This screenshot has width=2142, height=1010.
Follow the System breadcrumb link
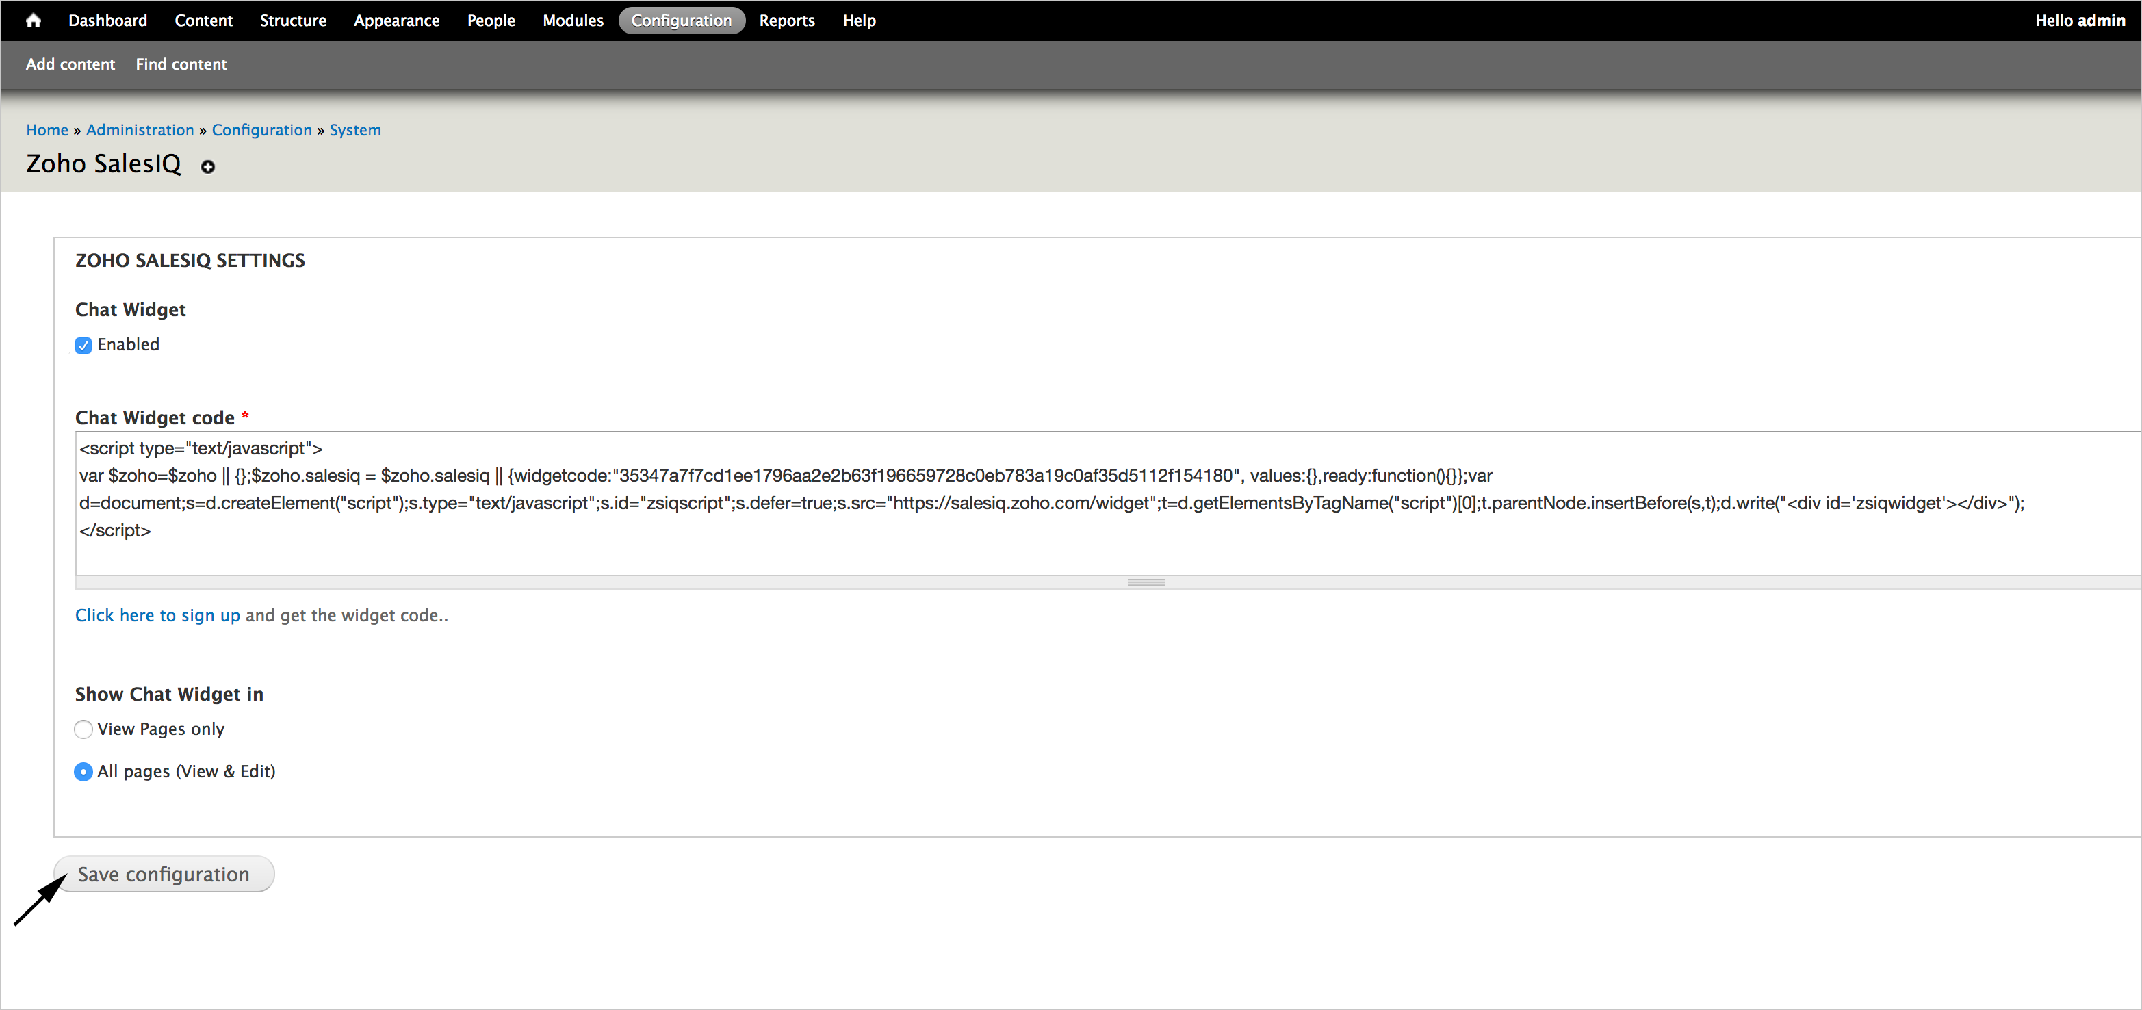355,130
